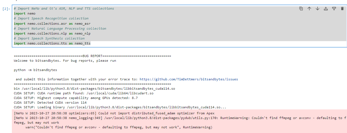
Task: Insert a cell below using the toolbar icon
Action: (x=334, y=9)
